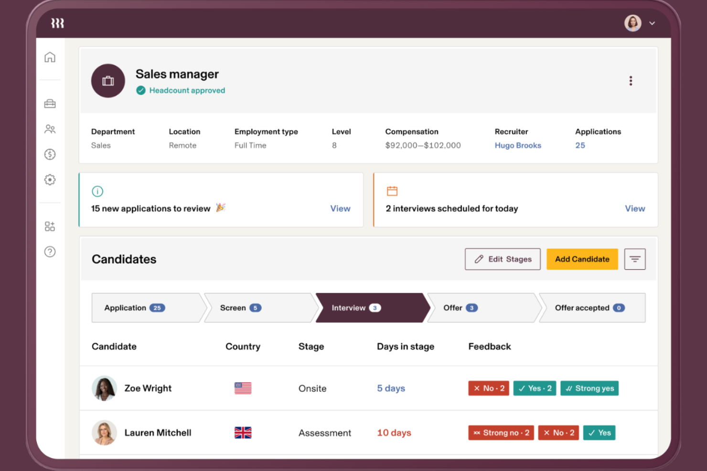
Task: Open the add apps grid icon in the sidebar
Action: coord(50,226)
